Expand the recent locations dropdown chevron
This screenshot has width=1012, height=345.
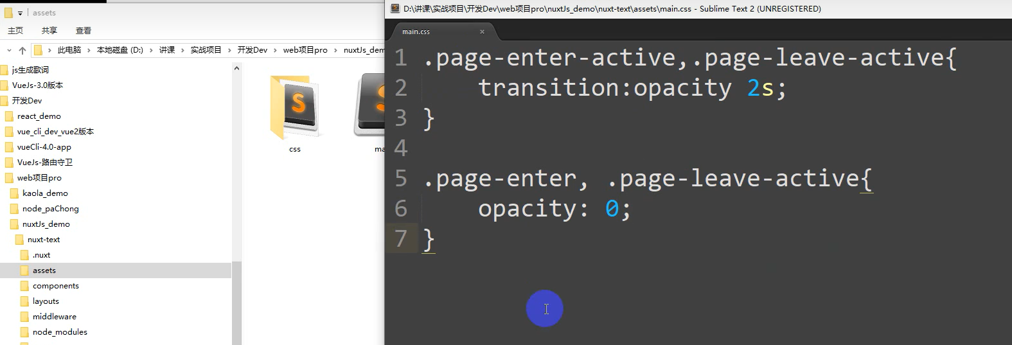9,50
